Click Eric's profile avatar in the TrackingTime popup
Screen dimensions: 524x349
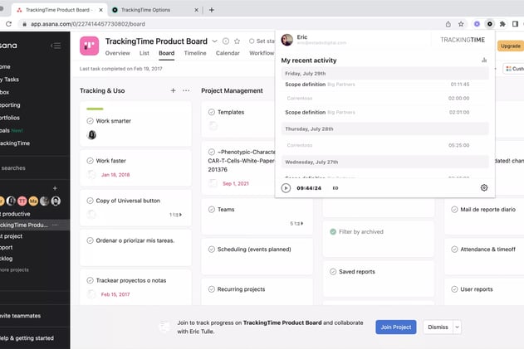(x=287, y=40)
